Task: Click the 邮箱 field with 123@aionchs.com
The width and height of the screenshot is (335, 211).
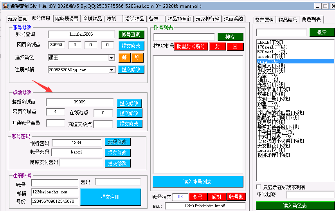Action: click(x=55, y=192)
